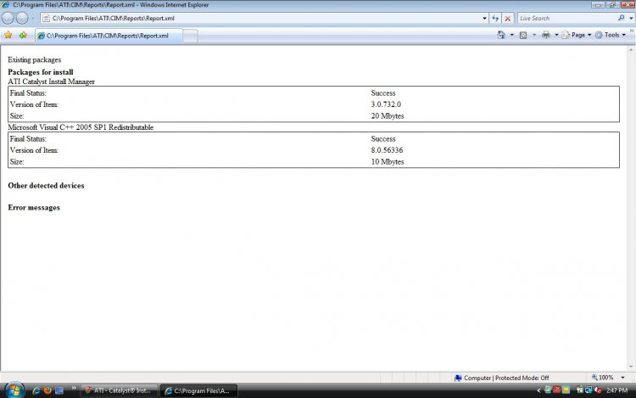Switch to ATI Catalyst Install taskbar button
The image size is (636, 398).
pos(119,390)
